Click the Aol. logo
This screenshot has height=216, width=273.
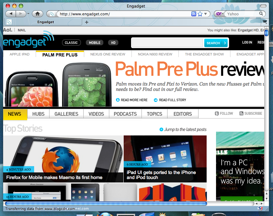8,30
